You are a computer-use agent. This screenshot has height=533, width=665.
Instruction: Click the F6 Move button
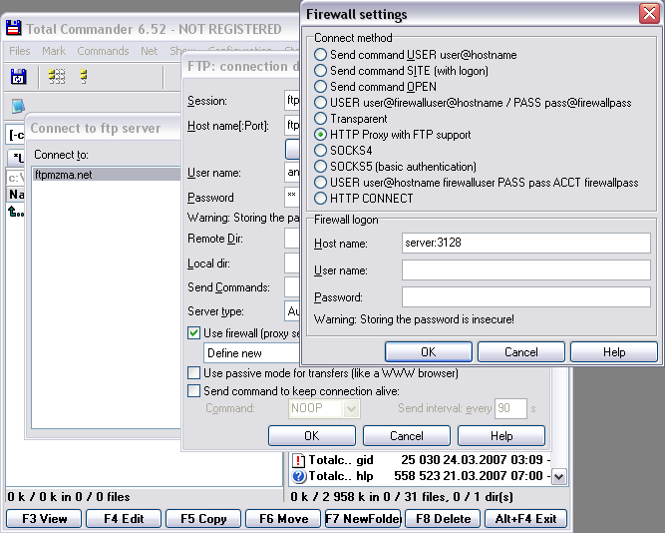[x=283, y=519]
